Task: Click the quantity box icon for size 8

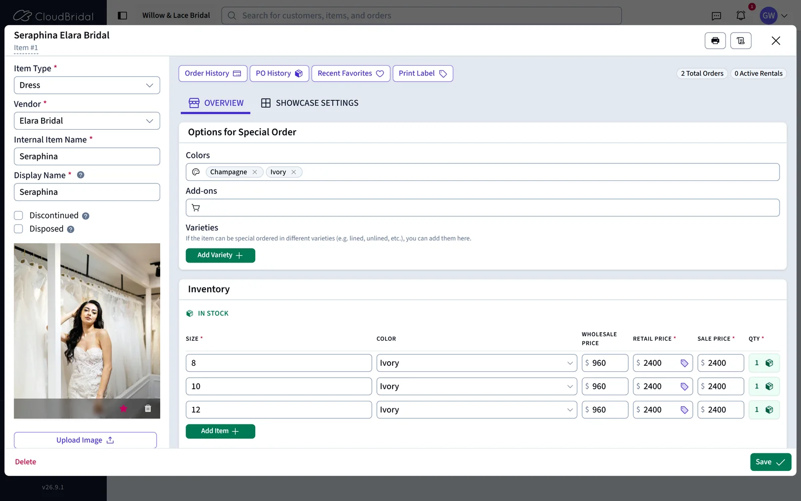Action: [769, 363]
